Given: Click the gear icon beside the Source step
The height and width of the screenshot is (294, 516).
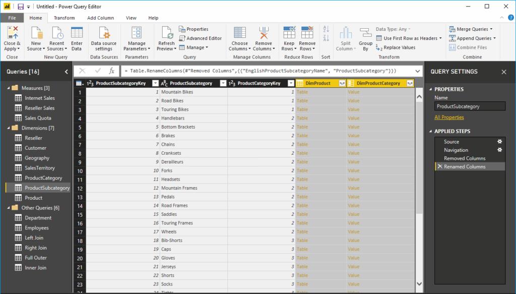Looking at the screenshot, I should pos(499,142).
